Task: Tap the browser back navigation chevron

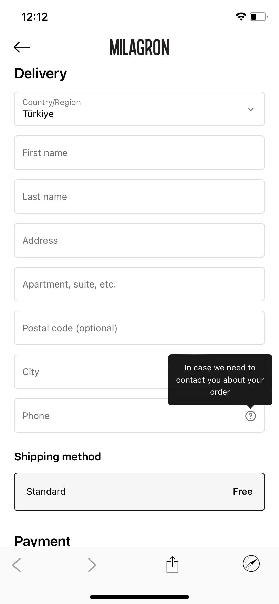Action: 17,565
